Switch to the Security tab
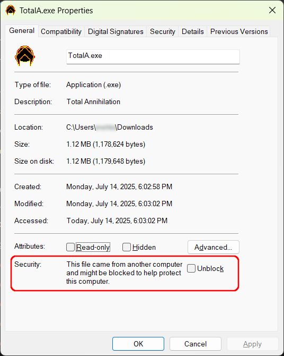Screen dimensions: 284x356 (x=163, y=31)
